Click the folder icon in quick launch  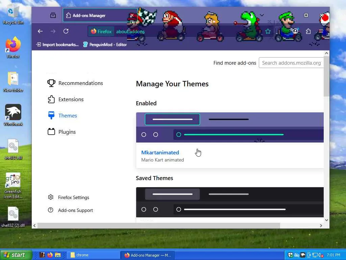click(x=58, y=255)
